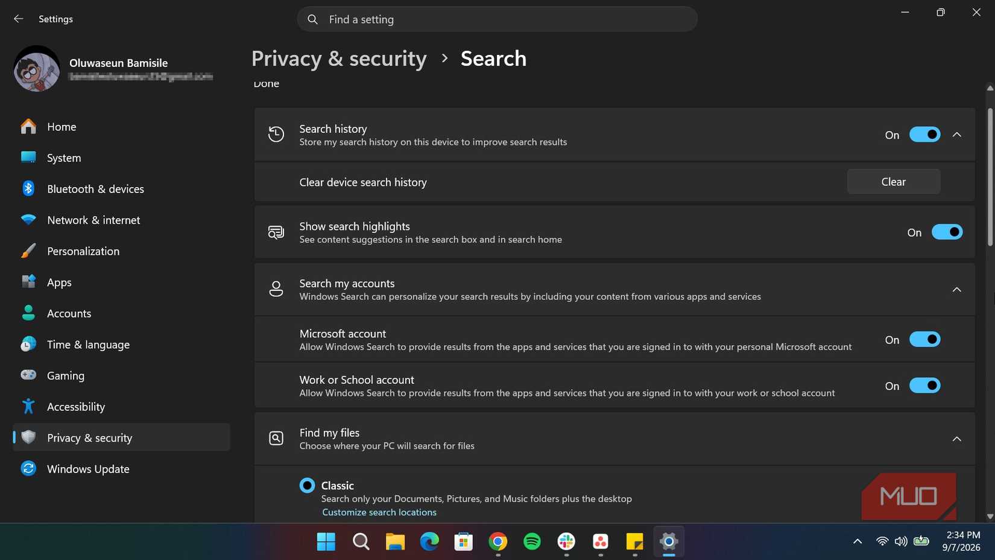Select Privacy & security in sidebar
The height and width of the screenshot is (560, 995).
tap(121, 437)
